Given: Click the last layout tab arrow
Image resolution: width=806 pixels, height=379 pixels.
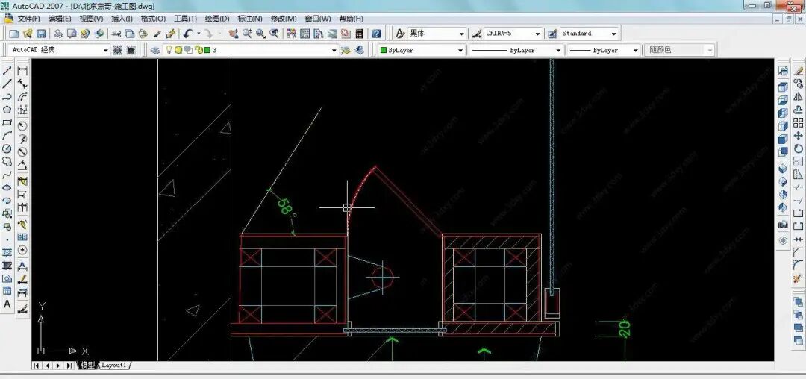Looking at the screenshot, I should tap(69, 366).
